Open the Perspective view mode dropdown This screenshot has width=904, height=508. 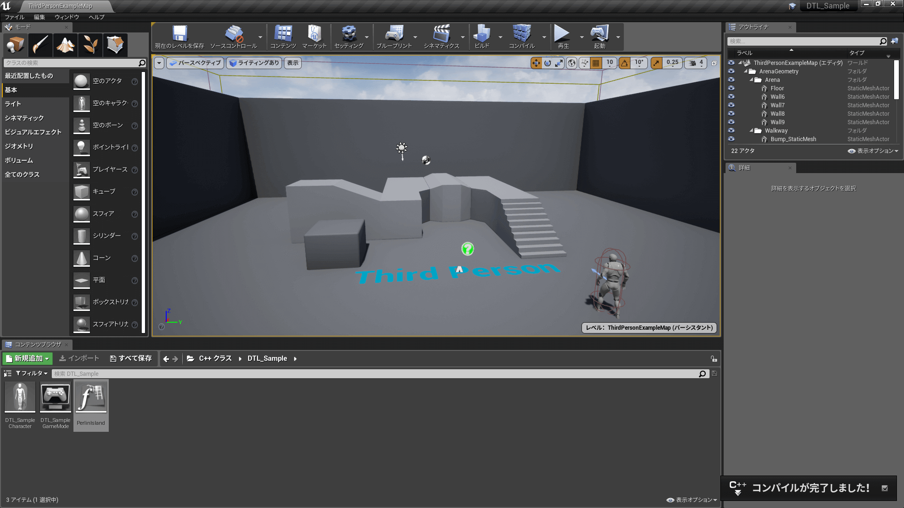click(195, 63)
